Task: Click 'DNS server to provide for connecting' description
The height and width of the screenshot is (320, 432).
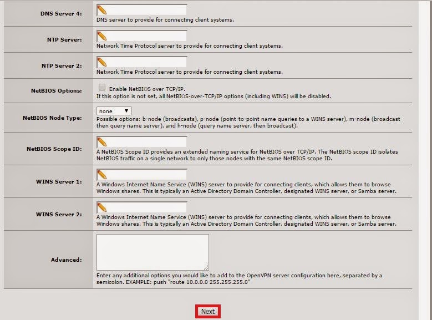Action: pos(165,20)
